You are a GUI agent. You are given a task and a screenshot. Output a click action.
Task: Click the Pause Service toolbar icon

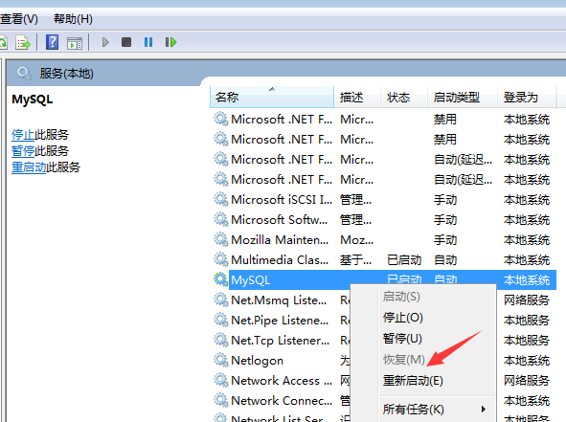[x=148, y=42]
